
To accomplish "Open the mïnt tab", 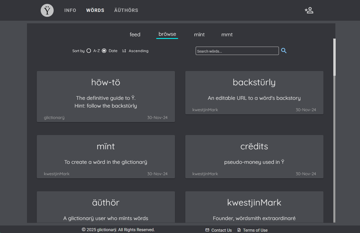I will click(199, 34).
